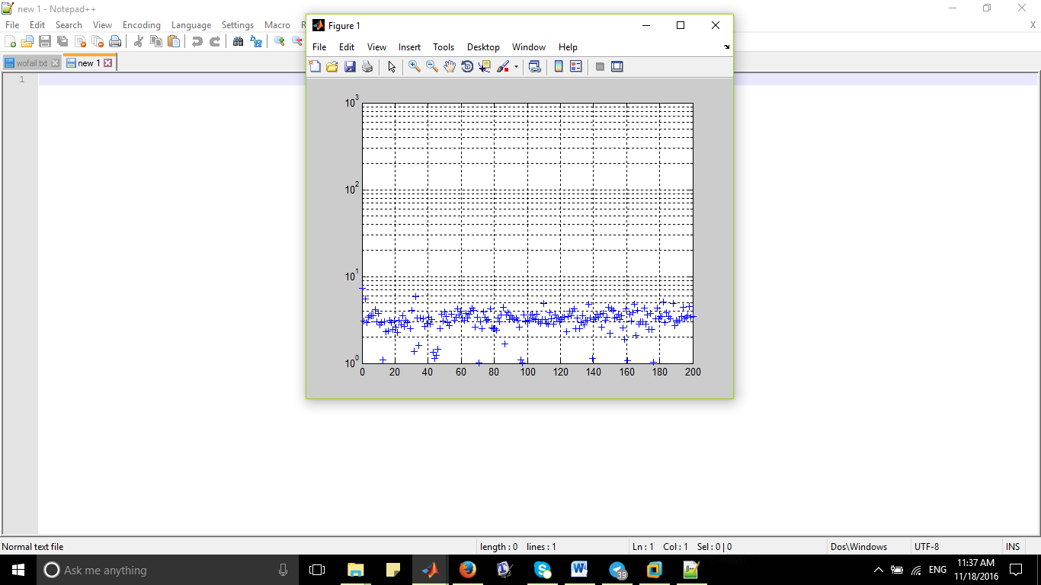
Task: Select the Brush data tool
Action: pyautogui.click(x=503, y=67)
